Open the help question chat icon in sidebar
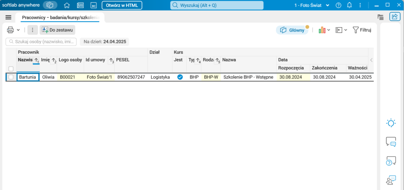This screenshot has height=190, width=404. tap(391, 161)
